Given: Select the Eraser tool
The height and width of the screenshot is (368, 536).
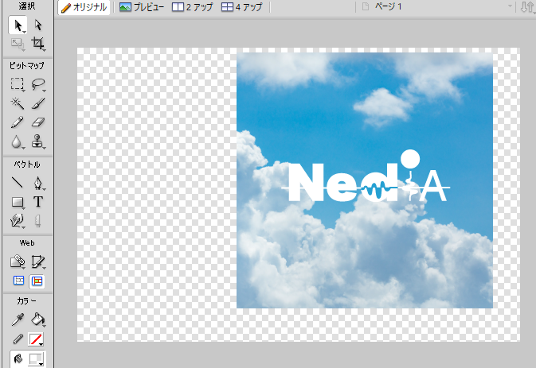Looking at the screenshot, I should (37, 122).
